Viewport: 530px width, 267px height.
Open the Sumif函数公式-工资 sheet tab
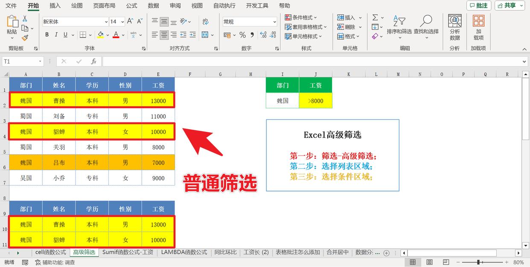tap(128, 252)
